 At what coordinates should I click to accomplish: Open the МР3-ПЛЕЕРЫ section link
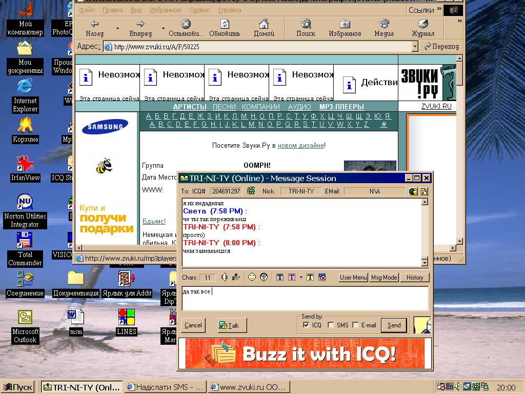click(x=341, y=107)
